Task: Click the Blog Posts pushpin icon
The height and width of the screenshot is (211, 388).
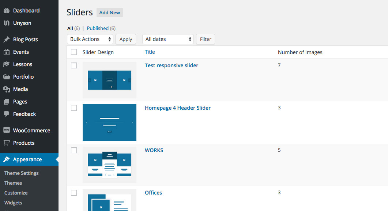Action: click(x=7, y=39)
